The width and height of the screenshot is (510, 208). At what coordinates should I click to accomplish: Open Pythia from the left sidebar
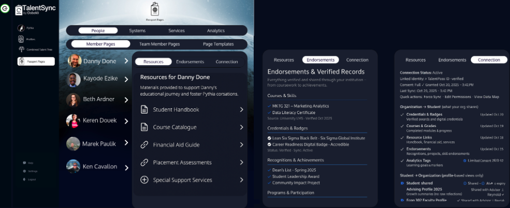click(21, 28)
